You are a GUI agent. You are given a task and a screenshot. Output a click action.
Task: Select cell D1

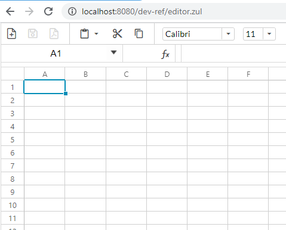[x=167, y=87]
